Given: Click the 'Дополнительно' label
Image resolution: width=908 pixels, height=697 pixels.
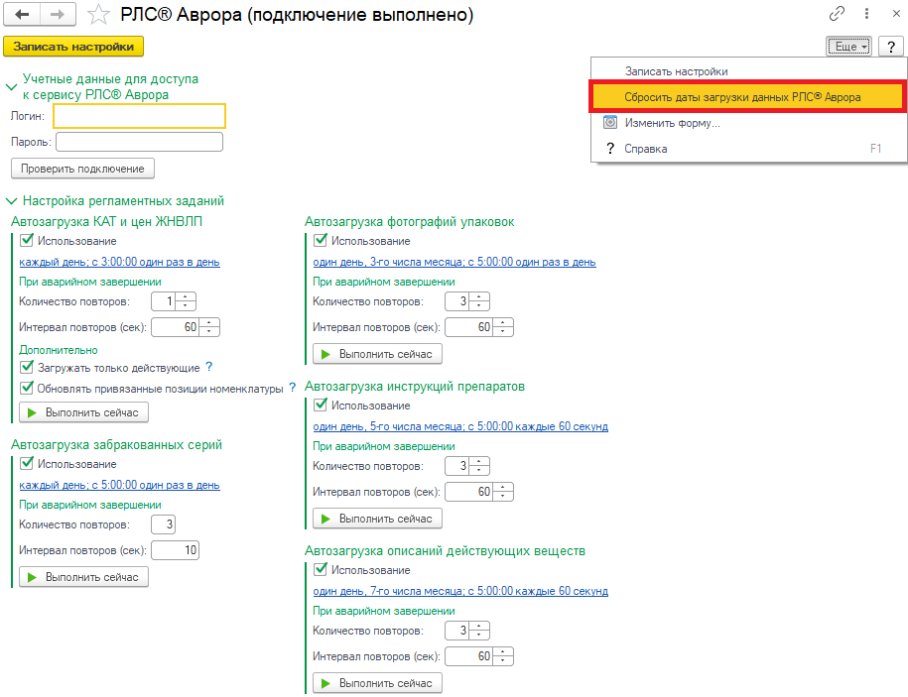Looking at the screenshot, I should coord(59,350).
